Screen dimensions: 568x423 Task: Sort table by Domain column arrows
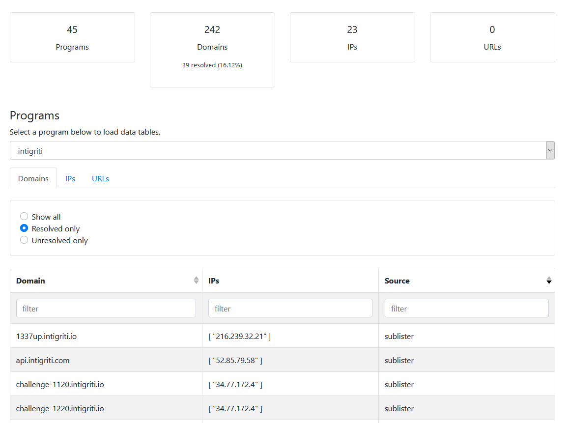pyautogui.click(x=196, y=281)
